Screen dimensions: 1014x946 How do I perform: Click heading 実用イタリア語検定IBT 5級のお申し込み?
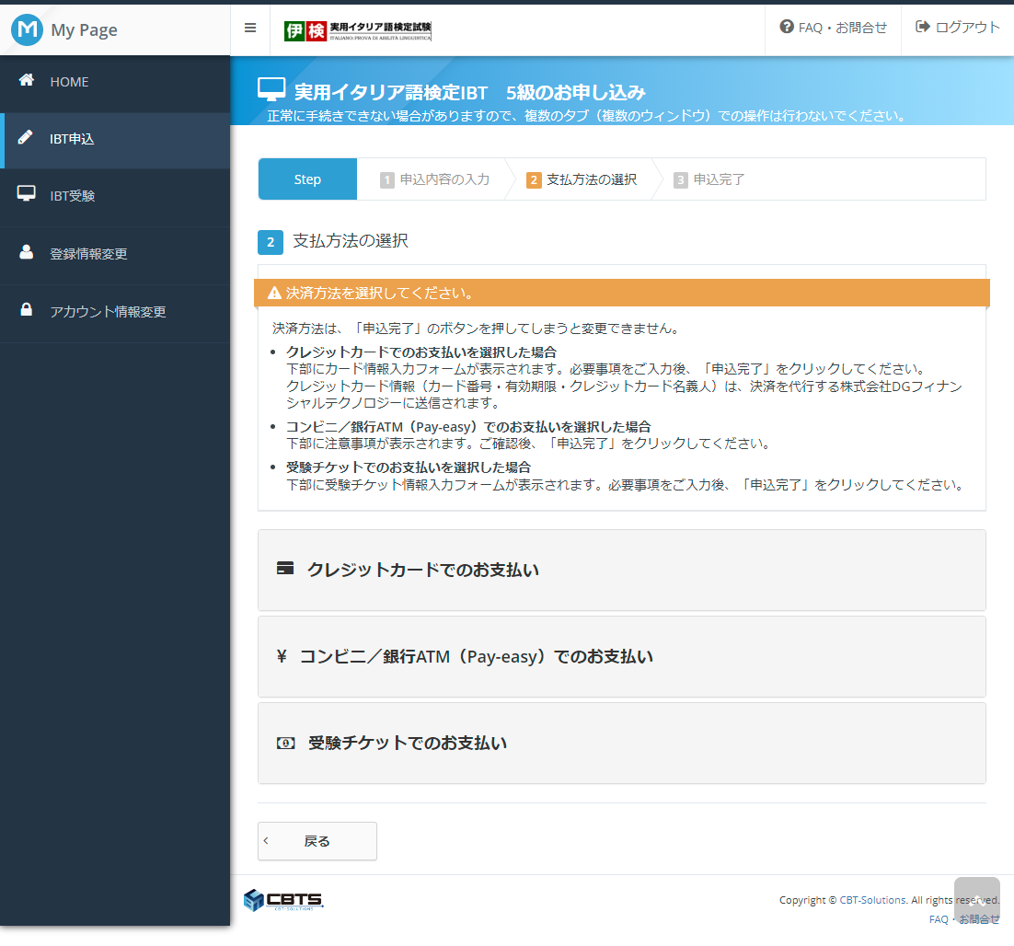pos(469,92)
